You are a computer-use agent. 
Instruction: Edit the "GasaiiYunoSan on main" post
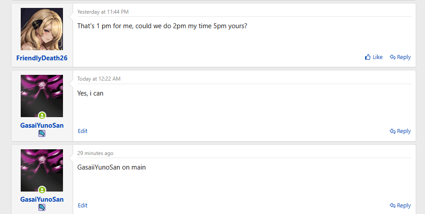point(83,205)
